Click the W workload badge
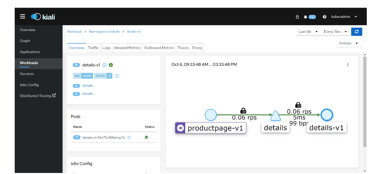Viewport: 383px width, 174px height. pos(76,65)
